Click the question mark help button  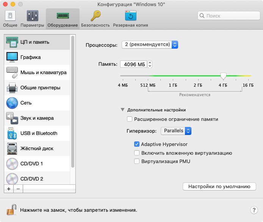tap(254, 210)
